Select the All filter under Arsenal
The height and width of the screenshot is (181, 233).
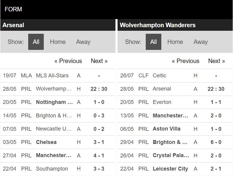click(36, 42)
